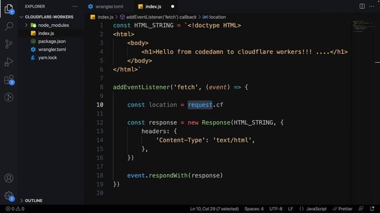Image resolution: width=380 pixels, height=213 pixels.
Task: Change indentation via Spaces: 4
Action: coord(254,209)
